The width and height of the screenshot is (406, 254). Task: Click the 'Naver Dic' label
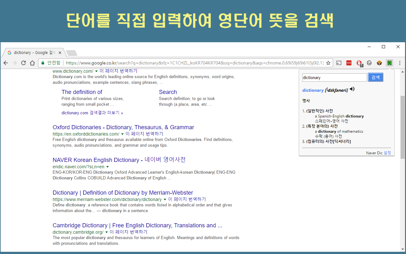(x=374, y=153)
